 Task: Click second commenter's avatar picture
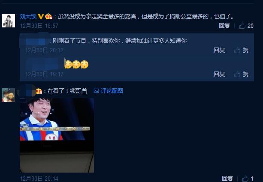click(8, 95)
